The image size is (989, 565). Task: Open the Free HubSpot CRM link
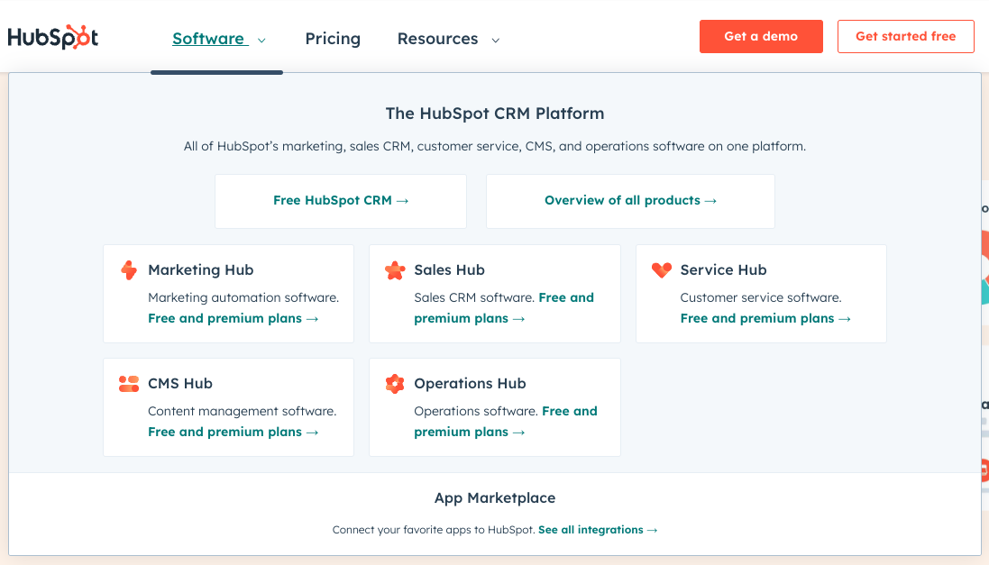(x=341, y=201)
